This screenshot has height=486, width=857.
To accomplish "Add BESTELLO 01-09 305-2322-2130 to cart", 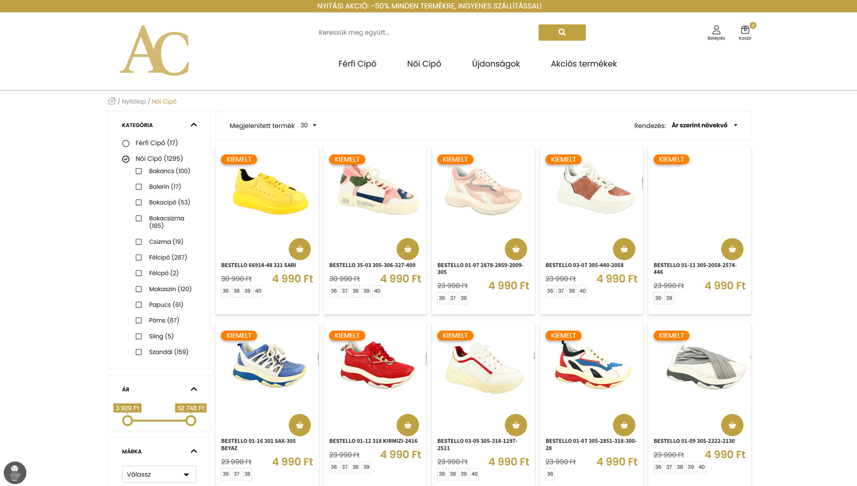I will tap(732, 425).
